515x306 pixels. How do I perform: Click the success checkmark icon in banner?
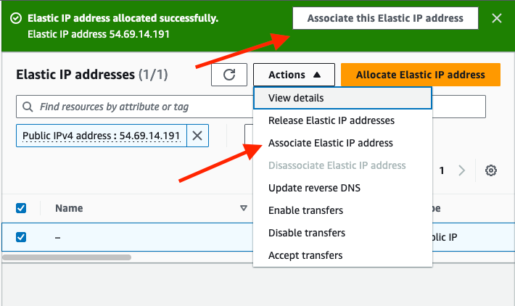tap(16, 18)
